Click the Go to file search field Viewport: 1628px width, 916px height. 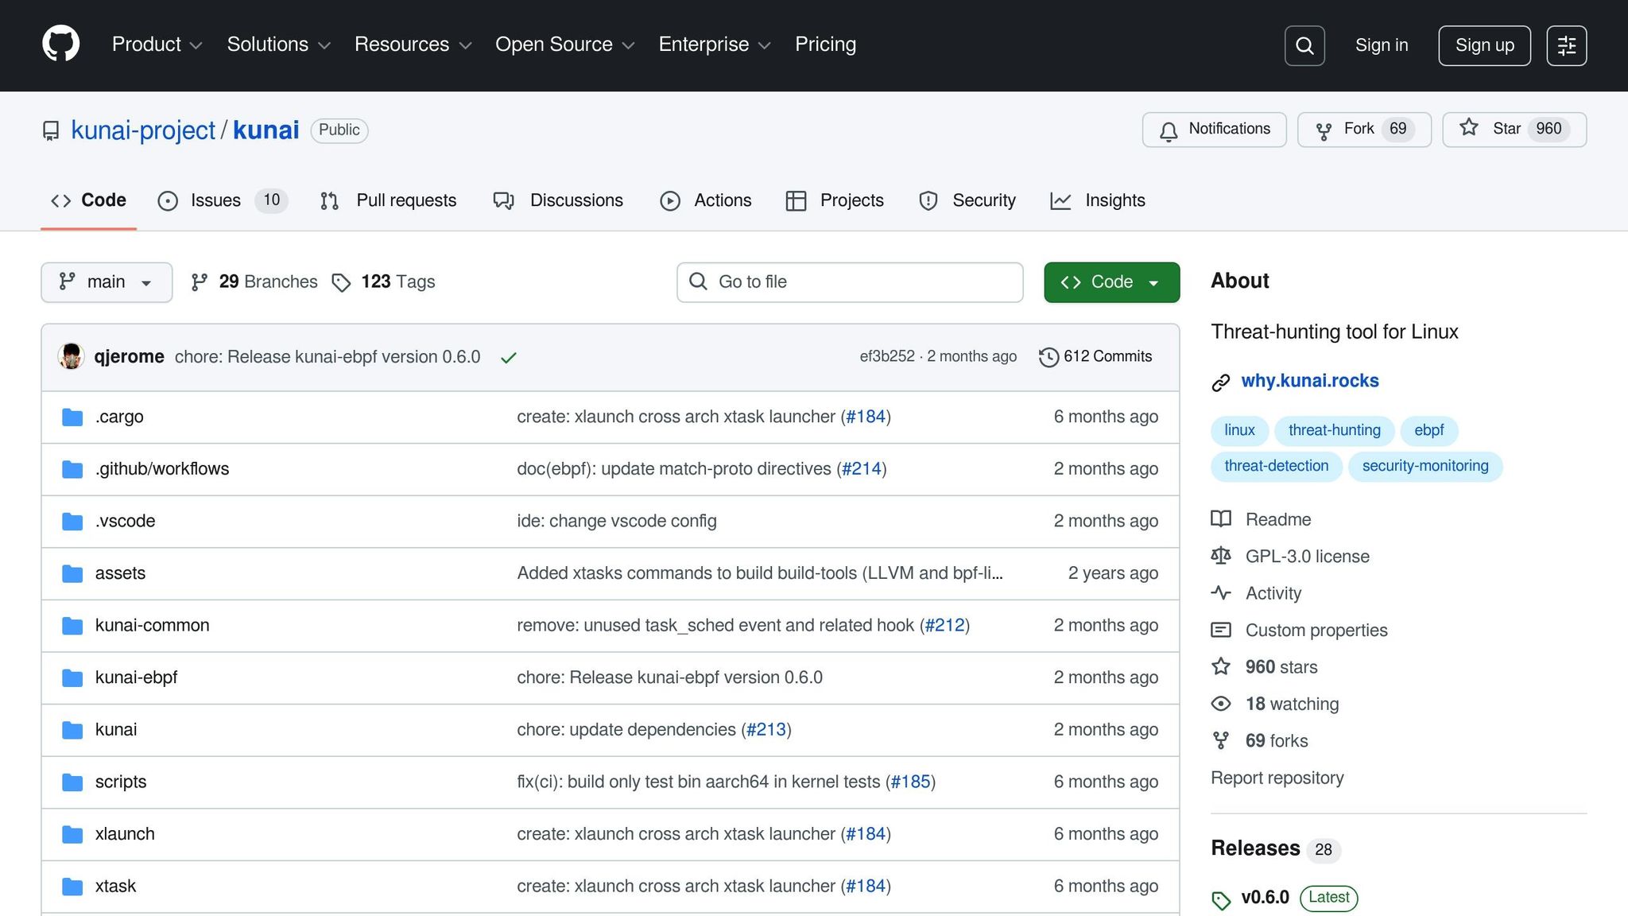(x=849, y=282)
